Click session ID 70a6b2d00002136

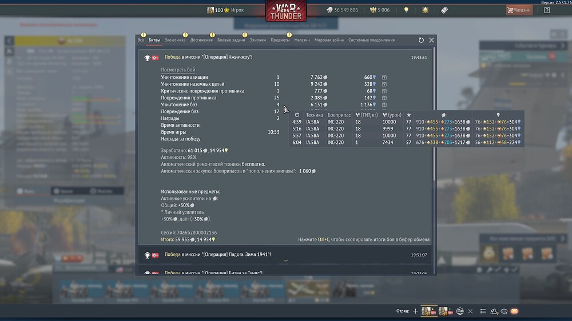pos(197,232)
